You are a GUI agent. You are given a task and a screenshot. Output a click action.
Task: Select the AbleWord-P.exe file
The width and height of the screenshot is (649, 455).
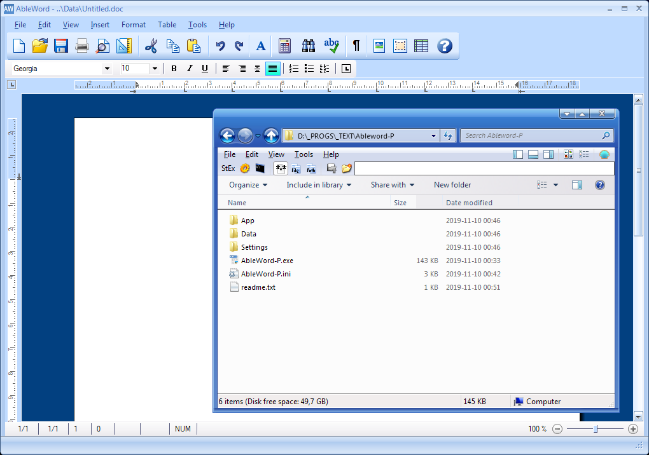(267, 261)
